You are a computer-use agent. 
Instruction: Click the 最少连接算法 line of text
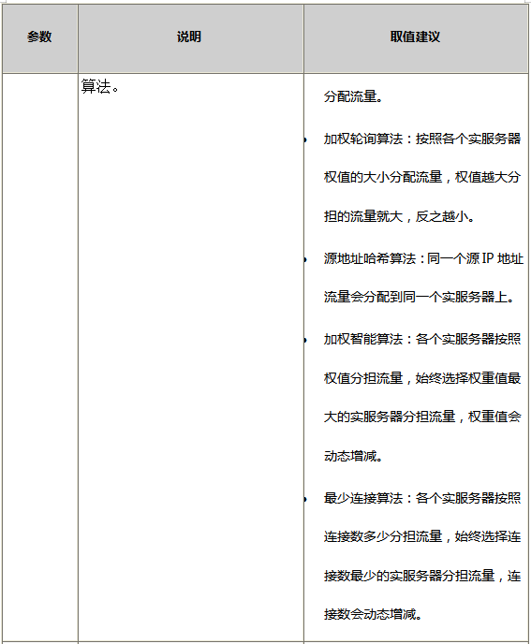(x=422, y=499)
